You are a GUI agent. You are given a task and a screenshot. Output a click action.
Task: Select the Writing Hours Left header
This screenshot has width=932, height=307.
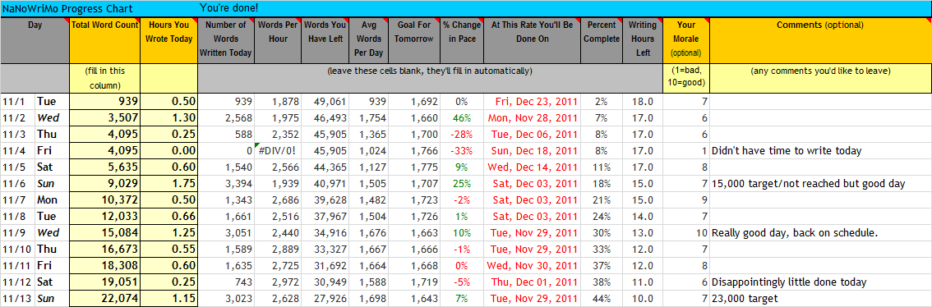tap(643, 40)
